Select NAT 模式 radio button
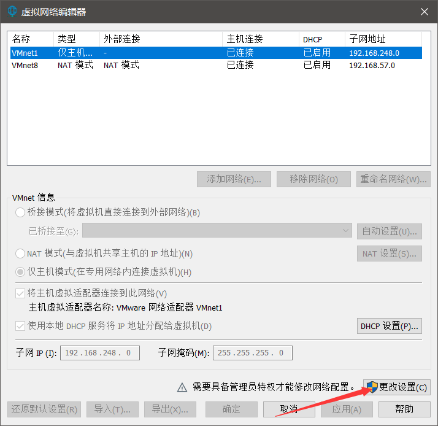Viewport: 438px width, 426px height. tap(20, 254)
